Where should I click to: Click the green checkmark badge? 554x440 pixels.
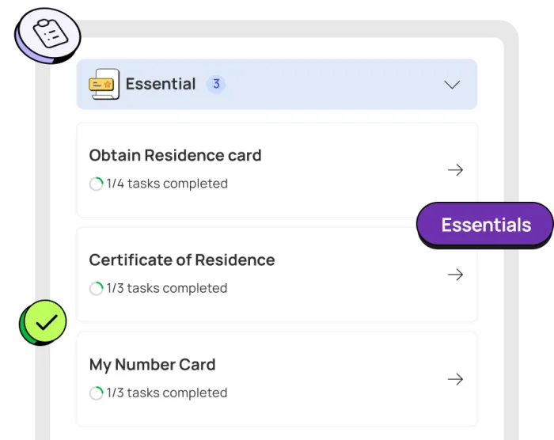pyautogui.click(x=46, y=321)
